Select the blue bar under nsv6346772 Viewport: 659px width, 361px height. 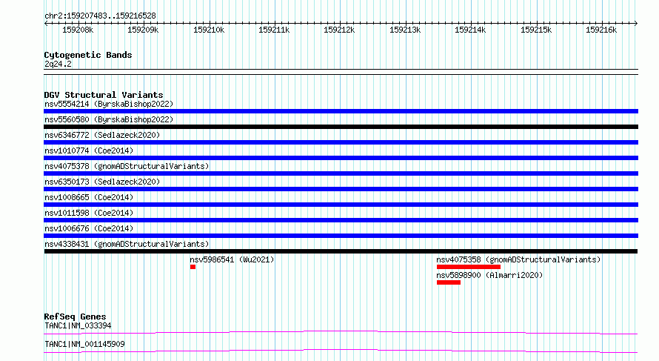click(341, 142)
